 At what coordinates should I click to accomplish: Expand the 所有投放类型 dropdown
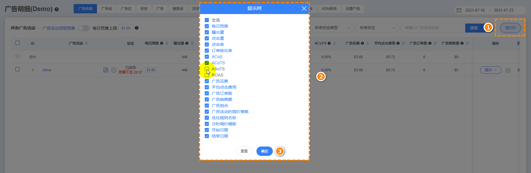coord(332,28)
